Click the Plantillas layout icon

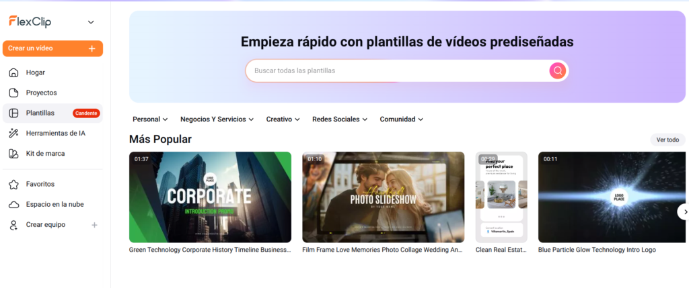[13, 113]
